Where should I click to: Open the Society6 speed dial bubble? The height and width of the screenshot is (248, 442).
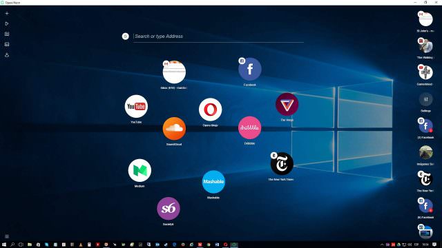tap(169, 209)
